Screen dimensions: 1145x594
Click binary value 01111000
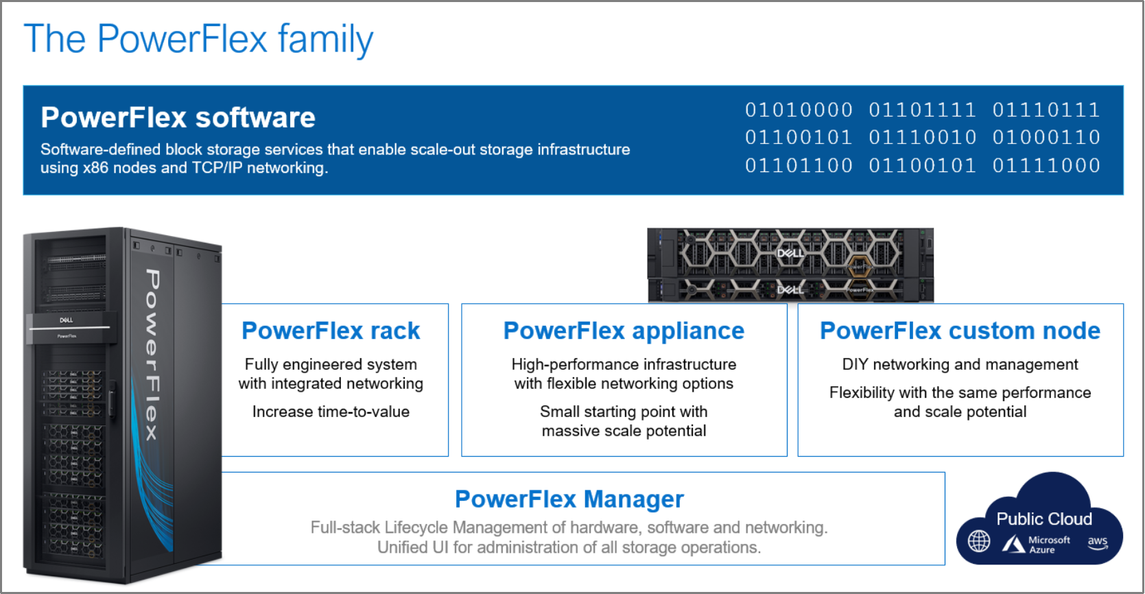click(1046, 165)
